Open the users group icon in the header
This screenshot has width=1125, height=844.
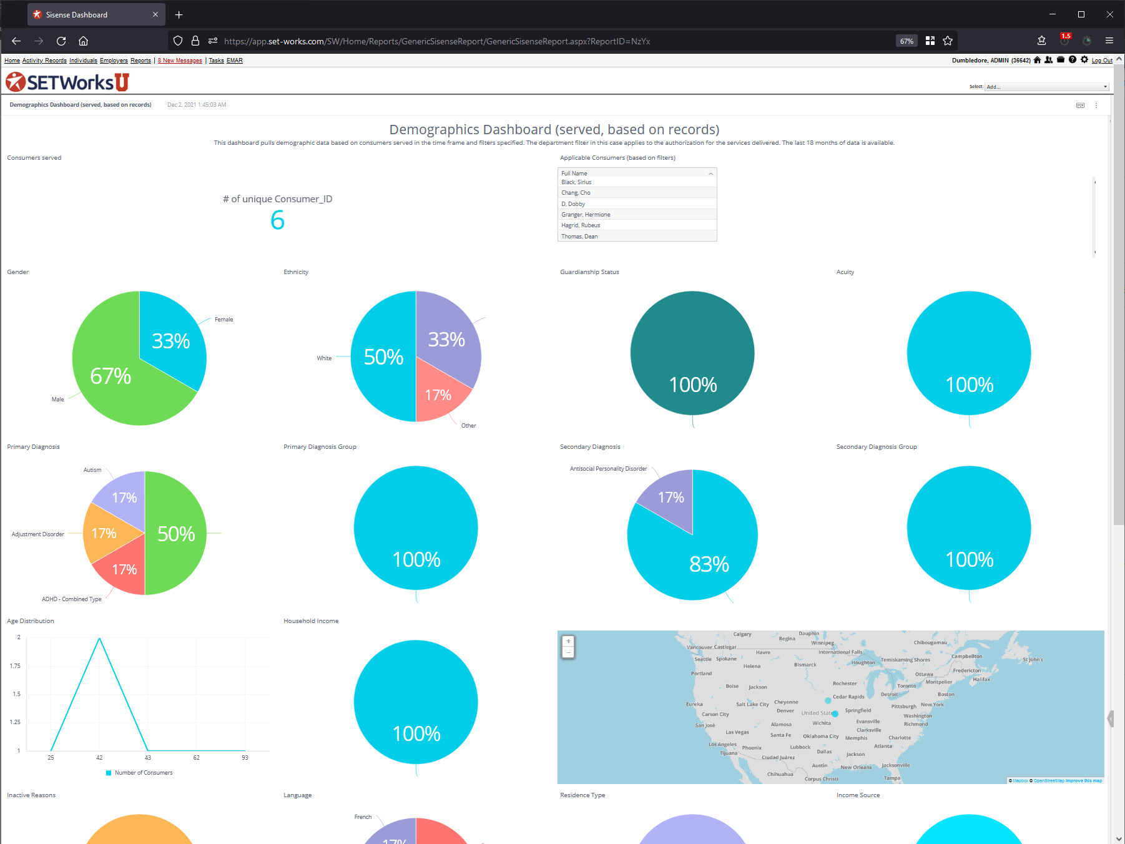(1049, 60)
